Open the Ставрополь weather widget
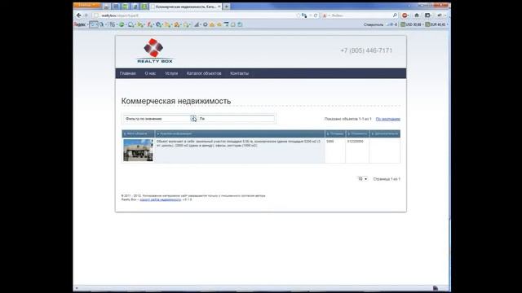The image size is (522, 293). click(380, 24)
